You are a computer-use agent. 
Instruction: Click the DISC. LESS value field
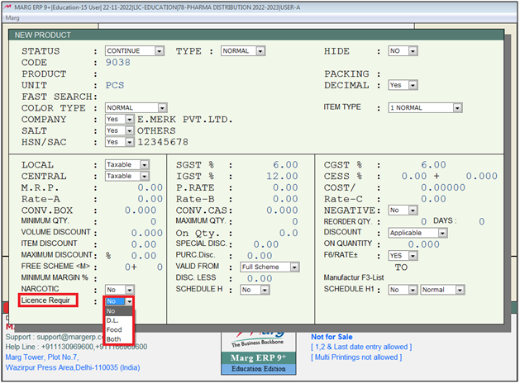tap(260, 279)
